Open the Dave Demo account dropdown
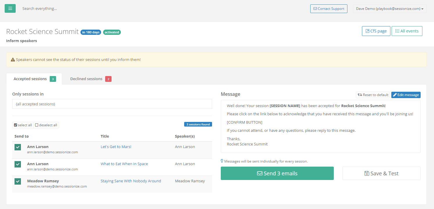The width and height of the screenshot is (434, 209). (390, 9)
